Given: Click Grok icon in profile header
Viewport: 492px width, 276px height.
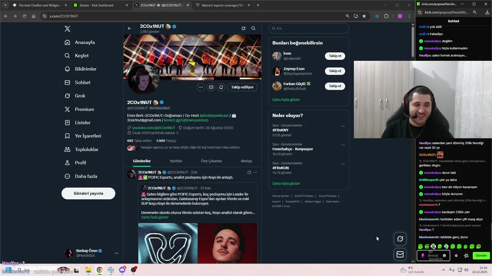Looking at the screenshot, I should pos(243,28).
